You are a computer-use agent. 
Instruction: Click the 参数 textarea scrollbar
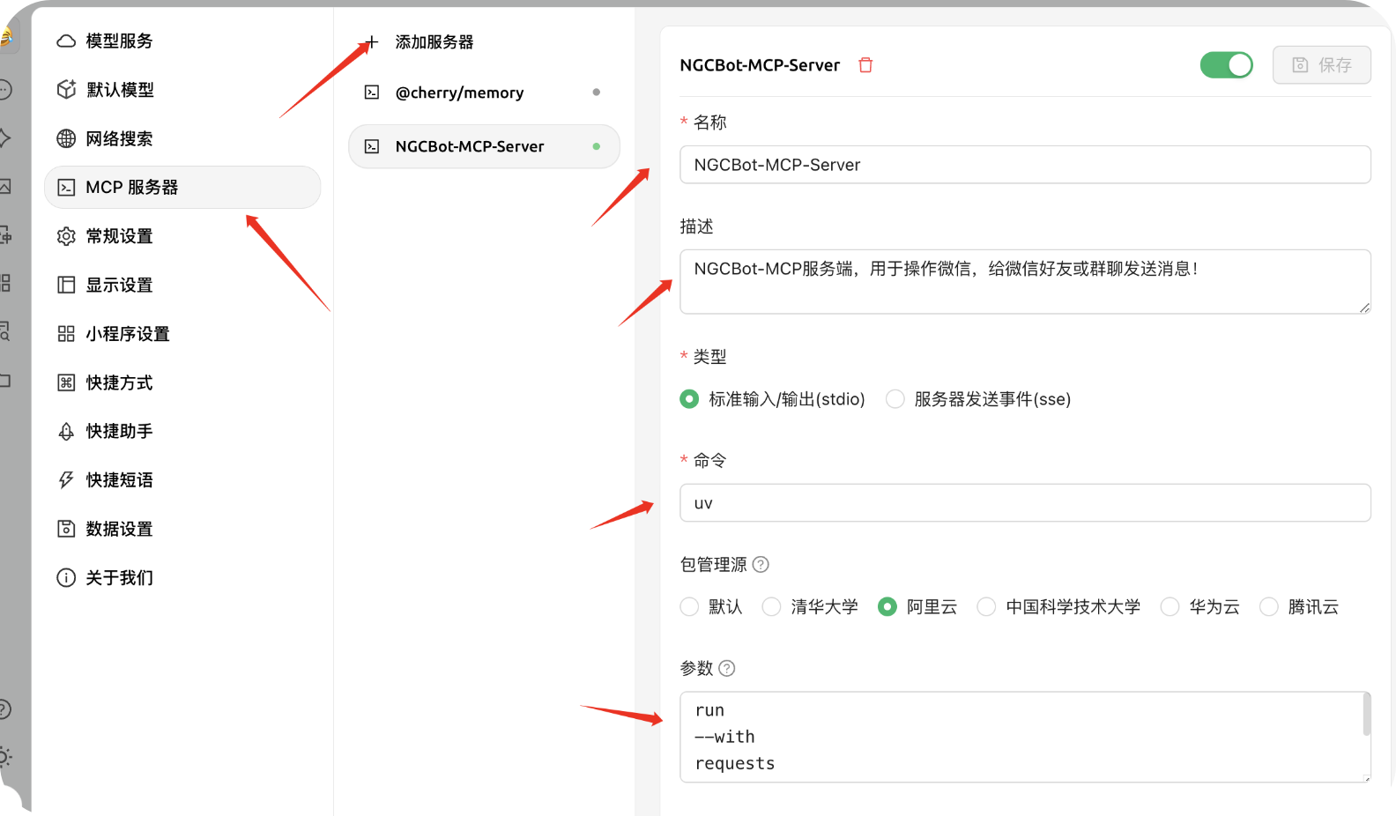pyautogui.click(x=1367, y=714)
